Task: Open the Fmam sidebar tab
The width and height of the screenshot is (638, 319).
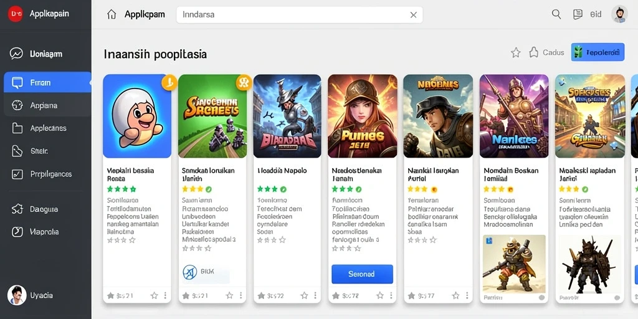Action: point(47,83)
